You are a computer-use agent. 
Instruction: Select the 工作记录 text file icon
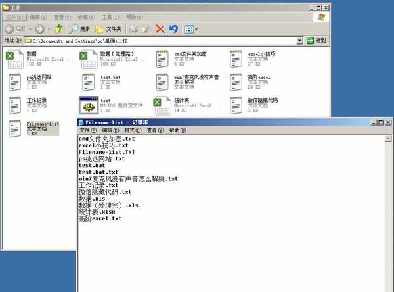(14, 105)
